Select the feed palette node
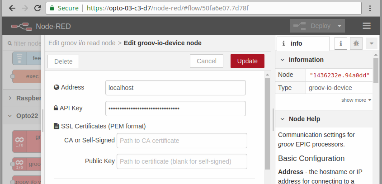This screenshot has height=184, width=382. pyautogui.click(x=27, y=58)
